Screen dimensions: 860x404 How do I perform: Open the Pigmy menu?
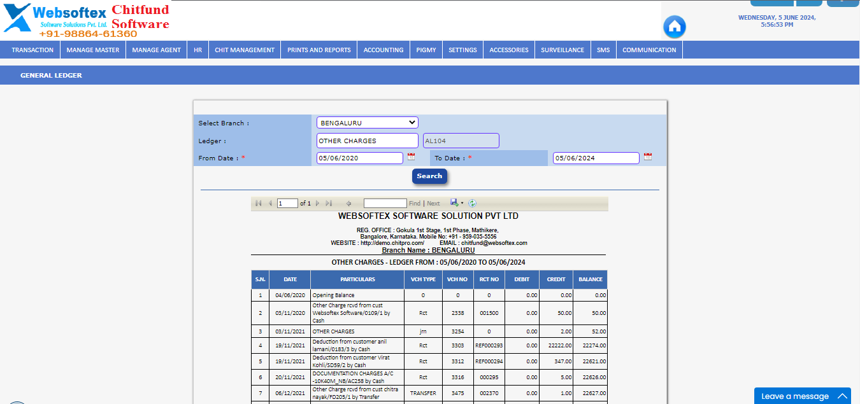(x=426, y=50)
